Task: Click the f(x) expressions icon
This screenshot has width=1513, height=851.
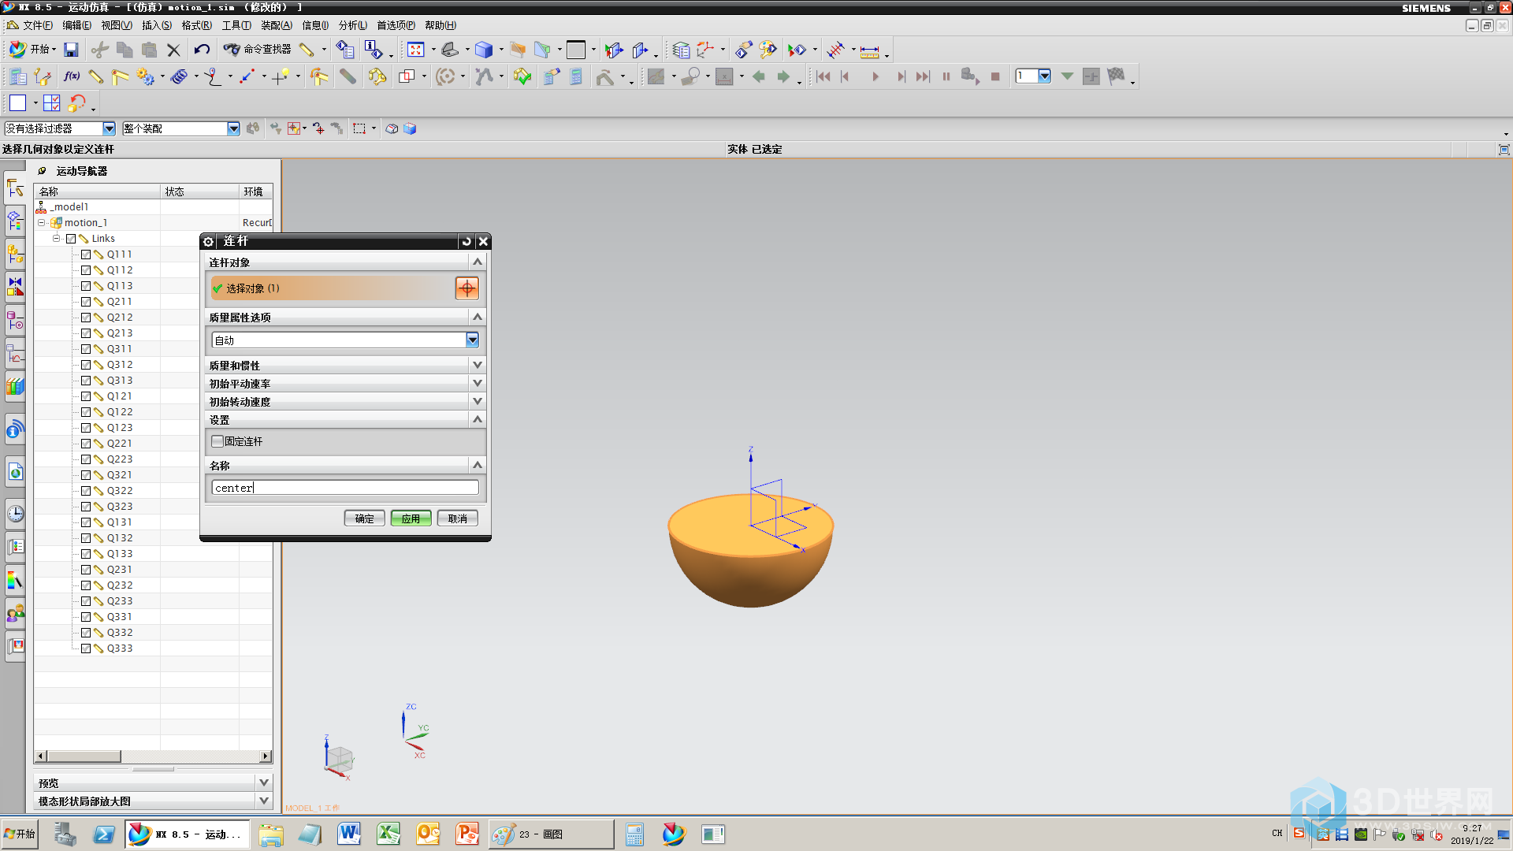Action: (71, 76)
